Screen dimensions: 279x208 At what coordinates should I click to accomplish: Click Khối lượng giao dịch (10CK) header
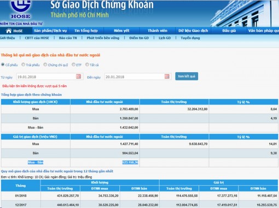pos(36,102)
